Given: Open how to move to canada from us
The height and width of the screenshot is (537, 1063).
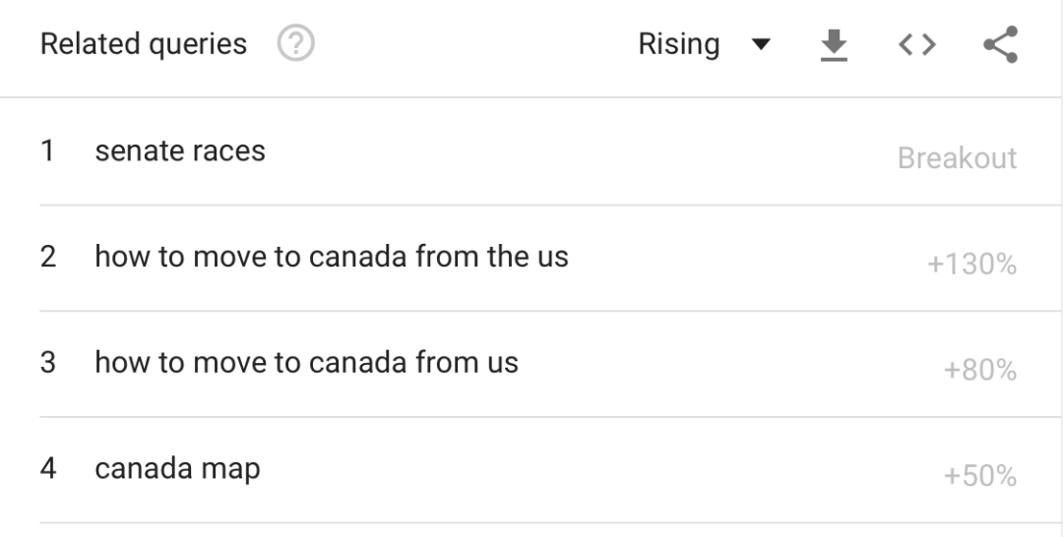Looking at the screenshot, I should coord(306,362).
